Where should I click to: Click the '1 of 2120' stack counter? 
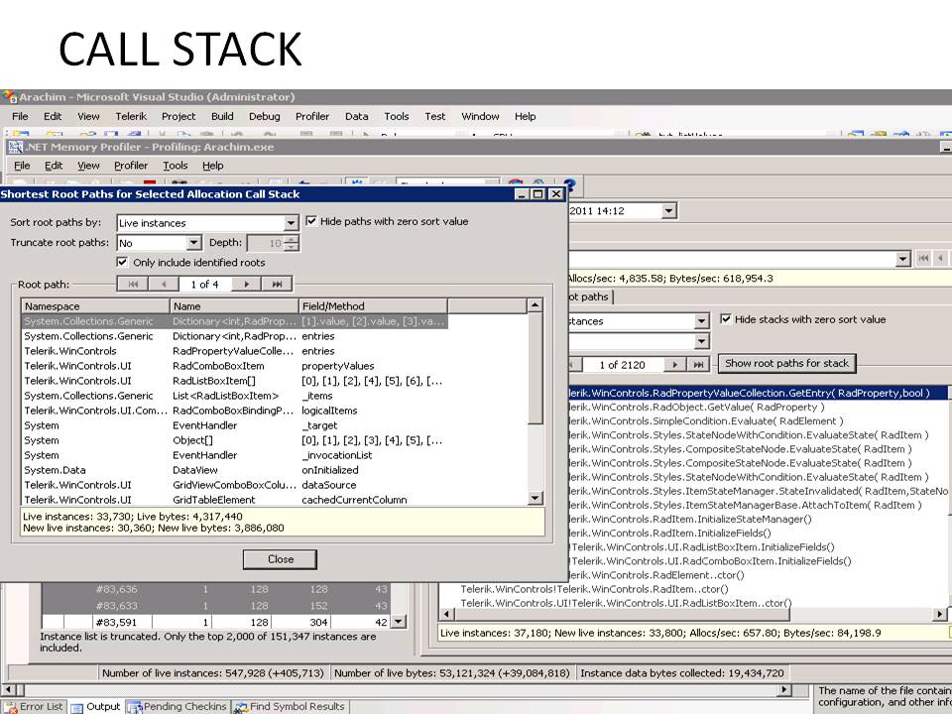(x=622, y=365)
